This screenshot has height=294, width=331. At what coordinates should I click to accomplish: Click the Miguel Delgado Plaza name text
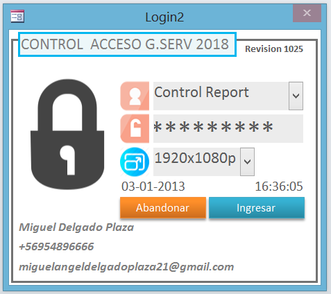pos(76,227)
